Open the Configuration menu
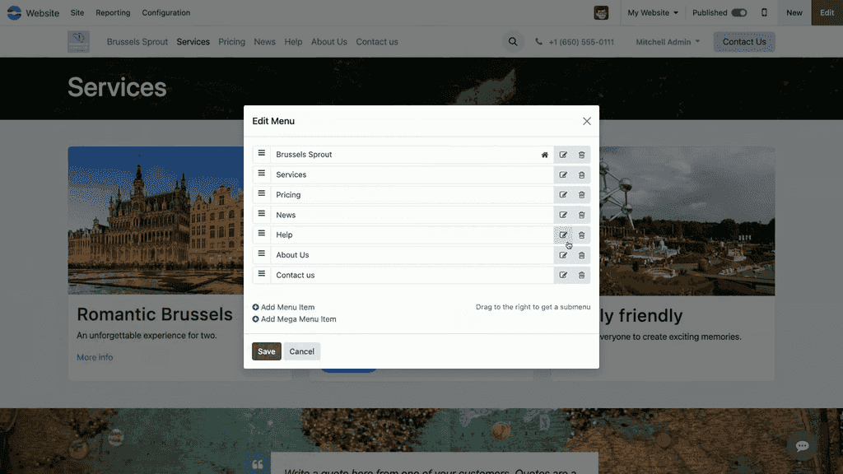Image resolution: width=843 pixels, height=474 pixels. click(165, 12)
